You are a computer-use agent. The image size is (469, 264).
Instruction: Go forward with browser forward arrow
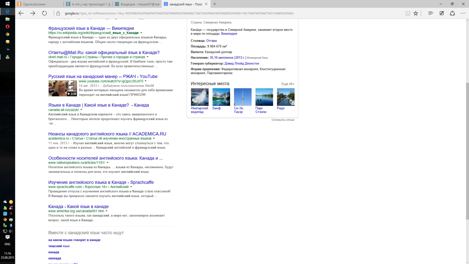tap(33, 13)
